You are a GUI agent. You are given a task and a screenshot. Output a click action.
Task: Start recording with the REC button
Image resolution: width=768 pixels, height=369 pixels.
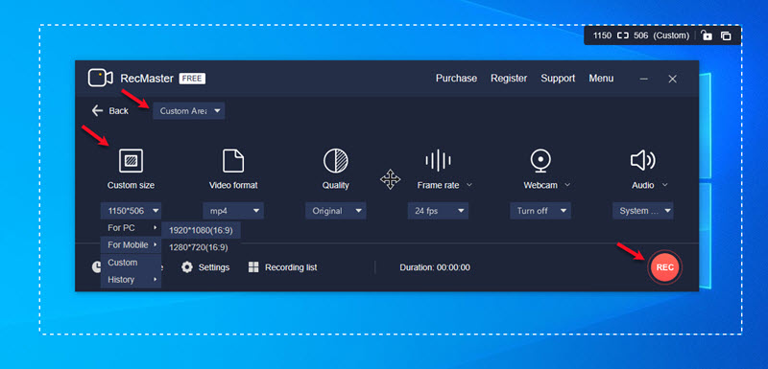coord(664,267)
